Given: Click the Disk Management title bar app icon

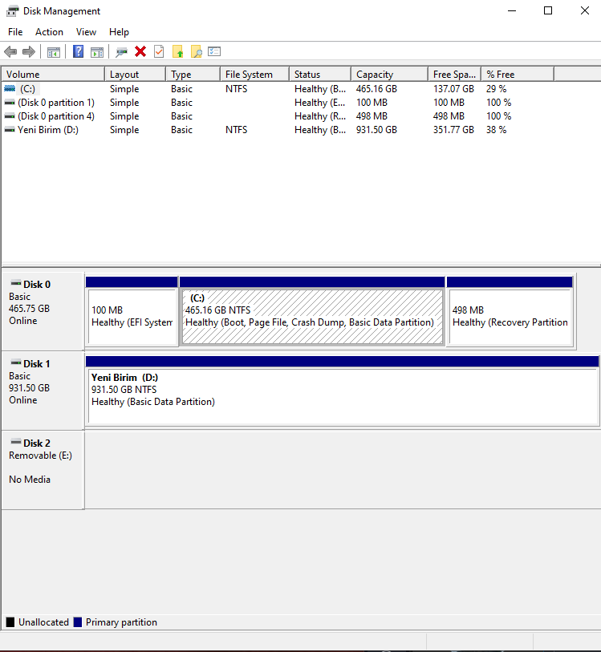Looking at the screenshot, I should tap(13, 10).
